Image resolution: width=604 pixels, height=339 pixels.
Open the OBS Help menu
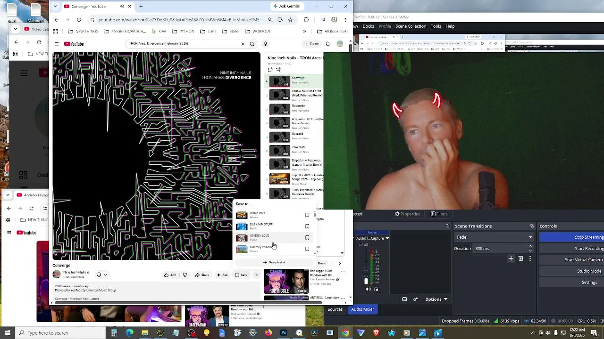[450, 26]
